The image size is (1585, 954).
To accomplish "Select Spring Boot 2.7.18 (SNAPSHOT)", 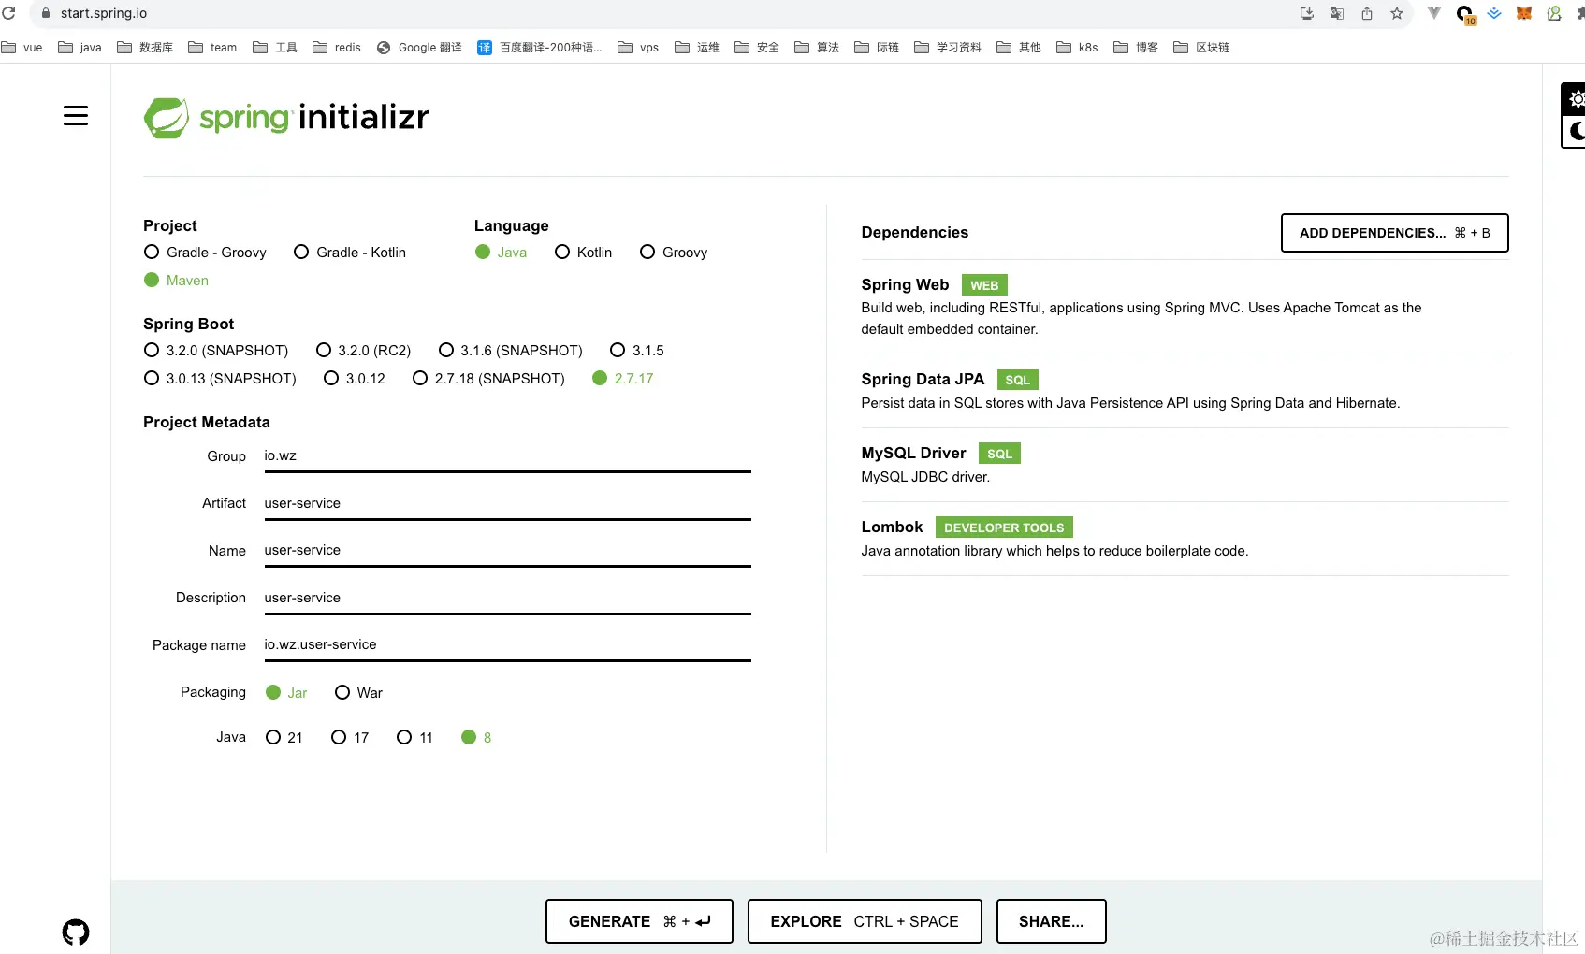I will (x=489, y=379).
